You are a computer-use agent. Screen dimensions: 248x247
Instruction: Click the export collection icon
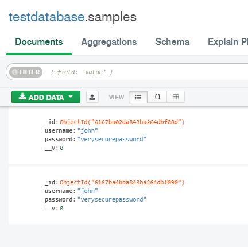tap(92, 97)
